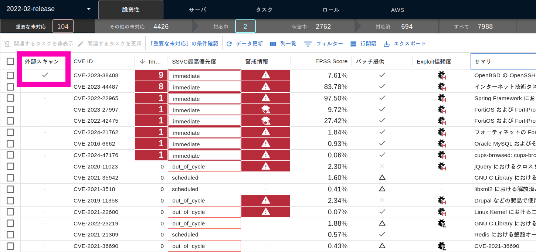Check the checkbox for CVE-2021-21309

pos(10,234)
